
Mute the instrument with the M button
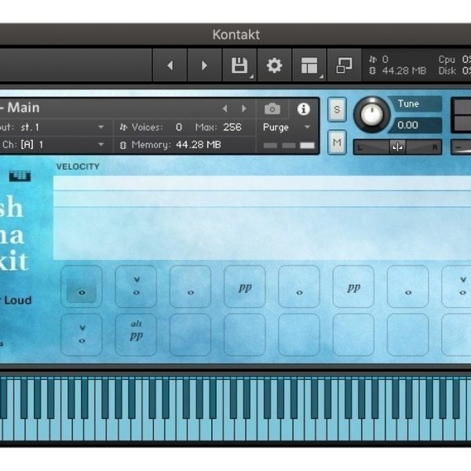pos(337,142)
